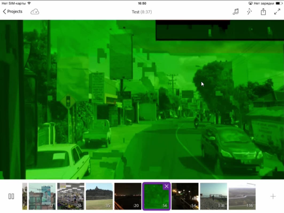Select the 1:16 aerial view clip
Viewport: 284px width, 213px height.
242,196
